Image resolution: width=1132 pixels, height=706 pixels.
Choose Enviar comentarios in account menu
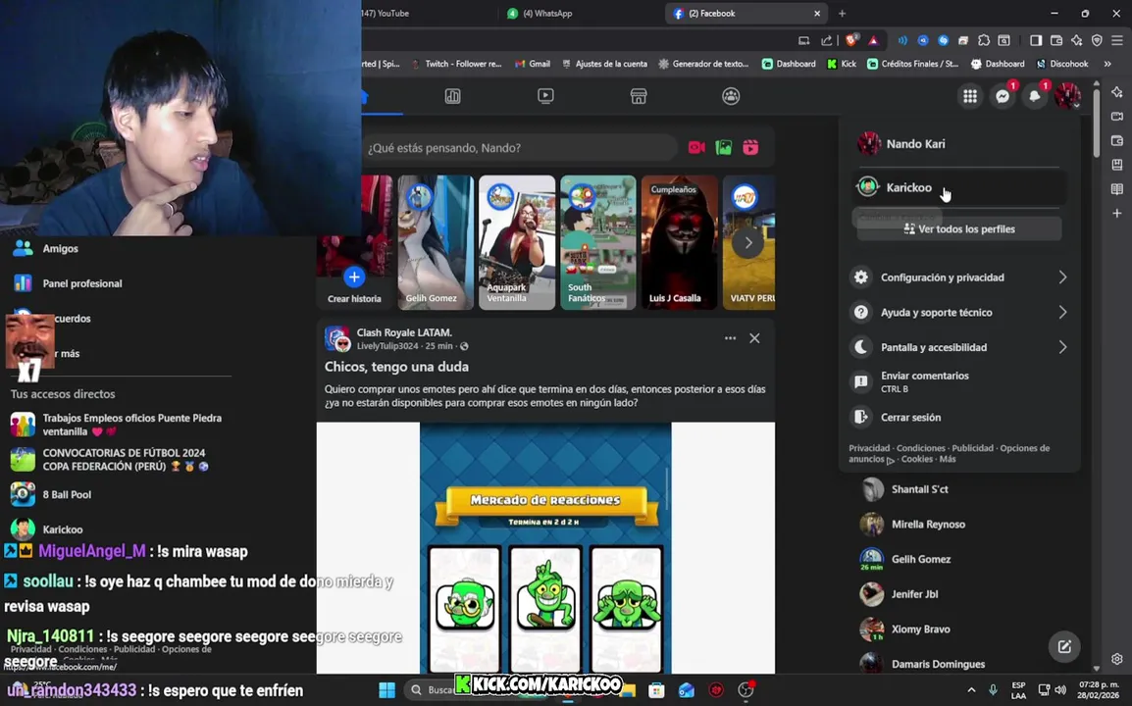coord(960,381)
